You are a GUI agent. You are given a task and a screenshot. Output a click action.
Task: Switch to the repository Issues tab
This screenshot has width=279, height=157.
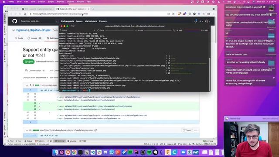pos(34,38)
